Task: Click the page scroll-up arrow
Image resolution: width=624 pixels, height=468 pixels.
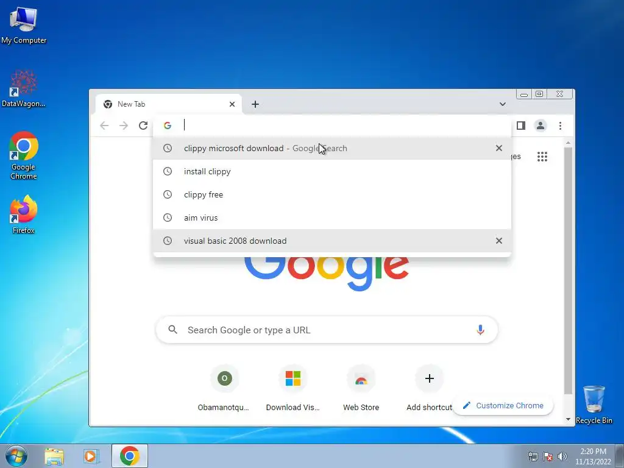Action: (x=568, y=143)
